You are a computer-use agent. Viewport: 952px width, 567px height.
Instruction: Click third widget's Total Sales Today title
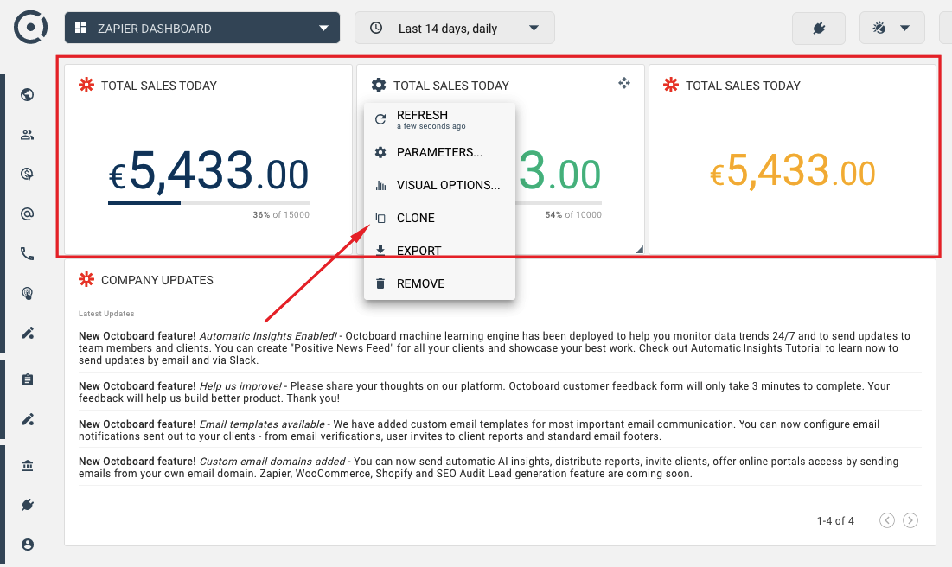click(x=743, y=86)
